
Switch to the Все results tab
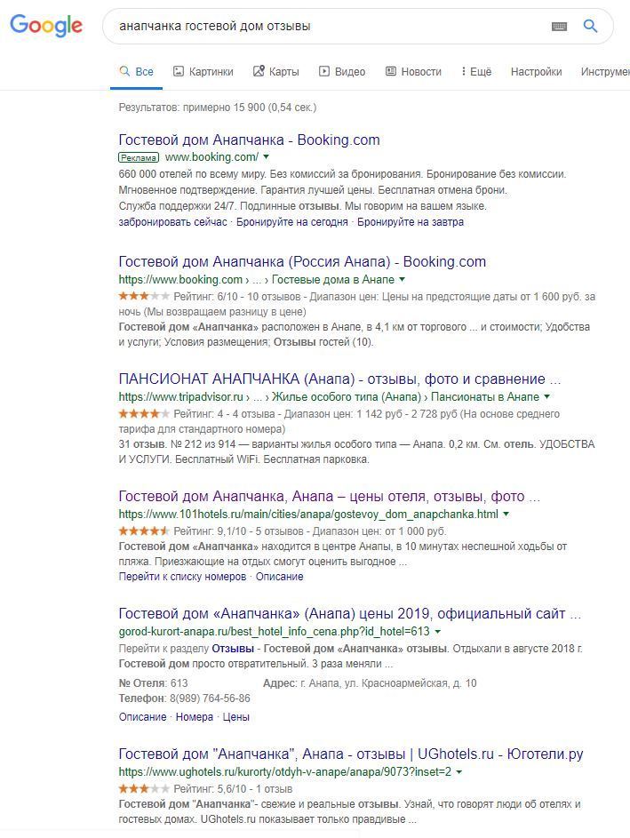pos(136,72)
